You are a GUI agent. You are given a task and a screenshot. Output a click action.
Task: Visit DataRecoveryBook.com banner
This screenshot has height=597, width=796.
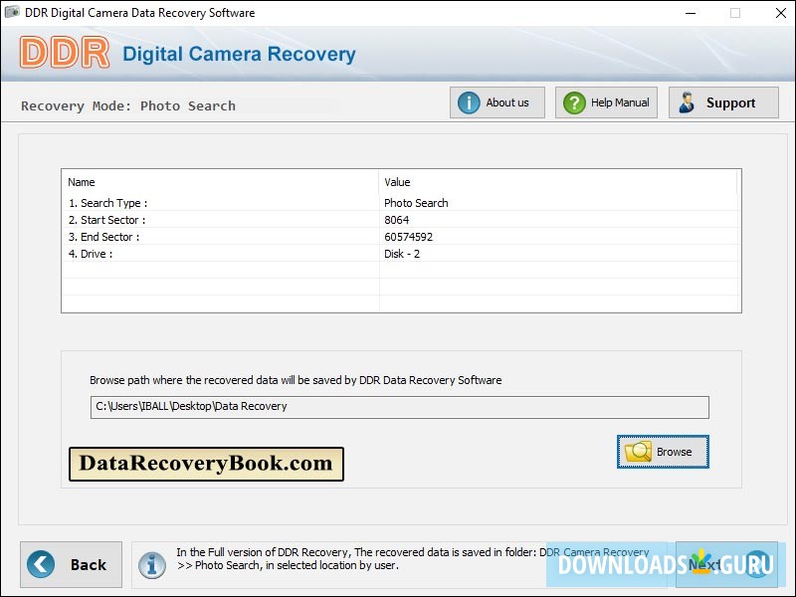[206, 464]
